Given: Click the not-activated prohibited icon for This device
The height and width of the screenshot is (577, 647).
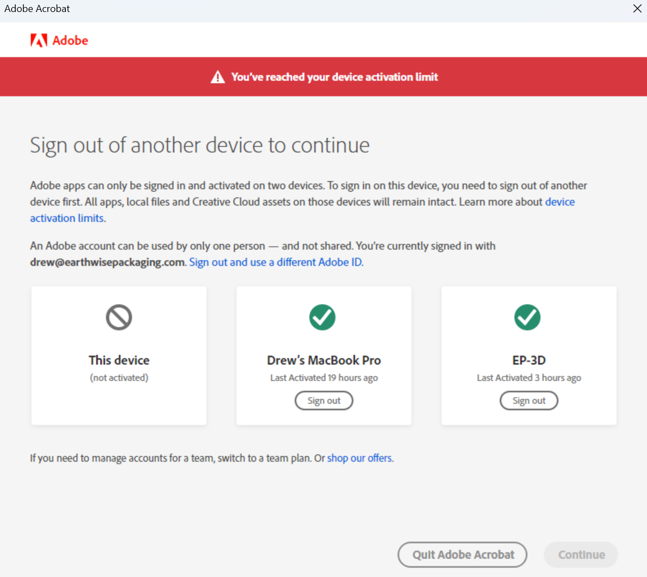Looking at the screenshot, I should click(119, 317).
